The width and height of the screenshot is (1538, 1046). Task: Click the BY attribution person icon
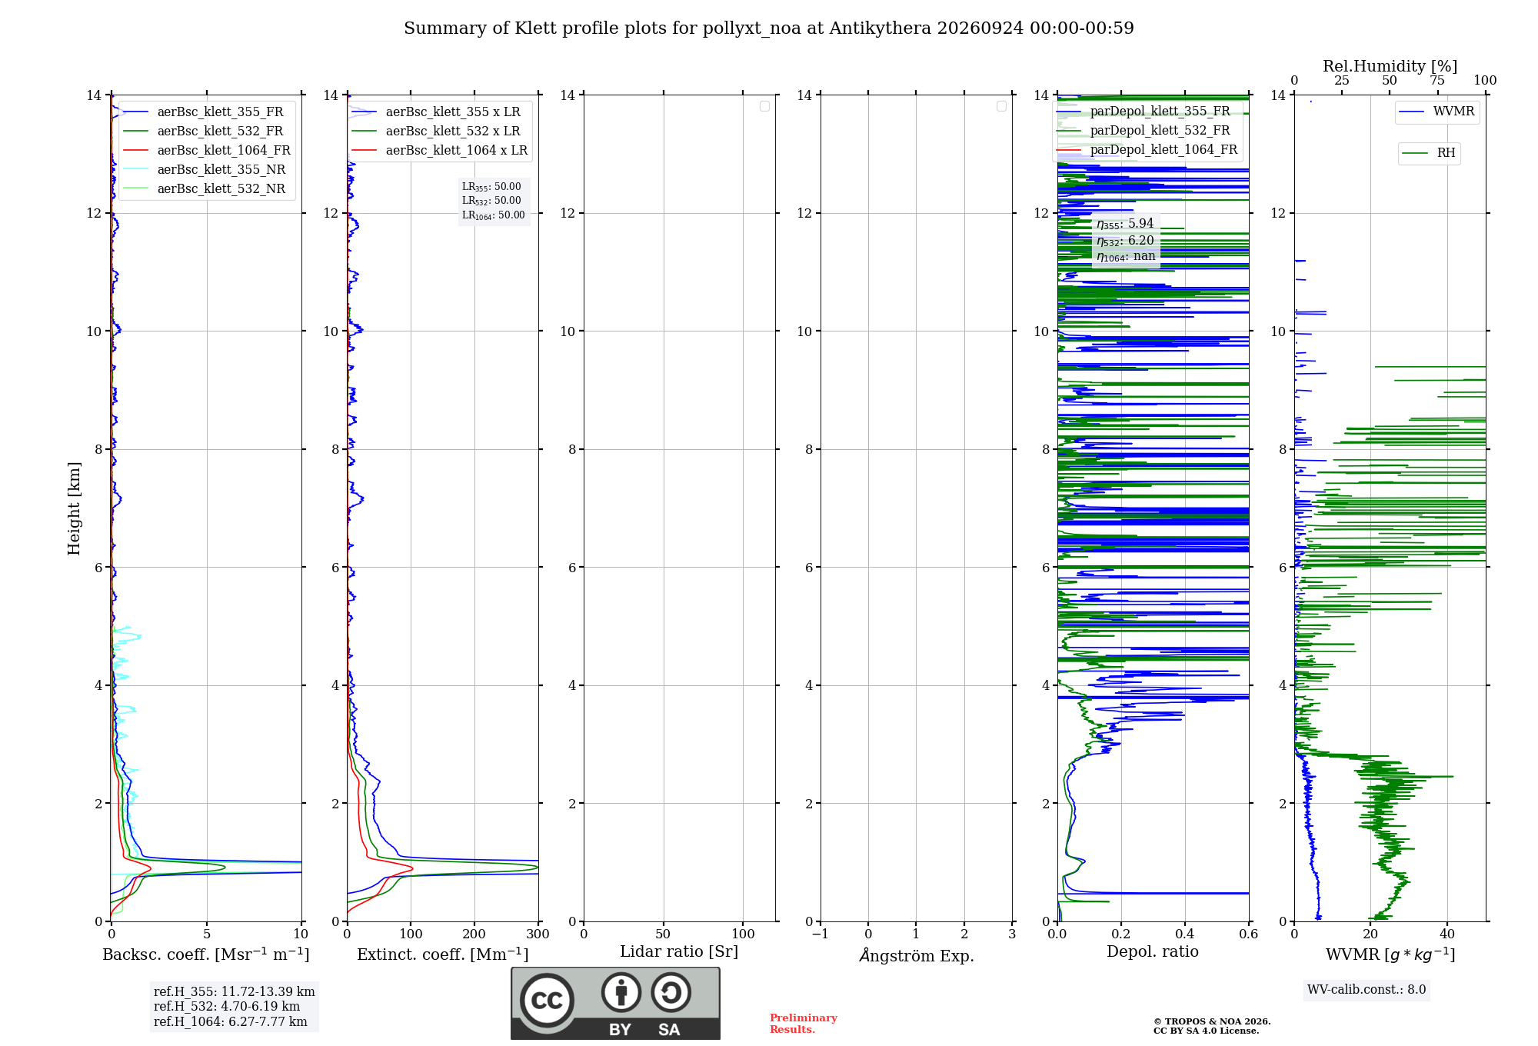tap(621, 992)
